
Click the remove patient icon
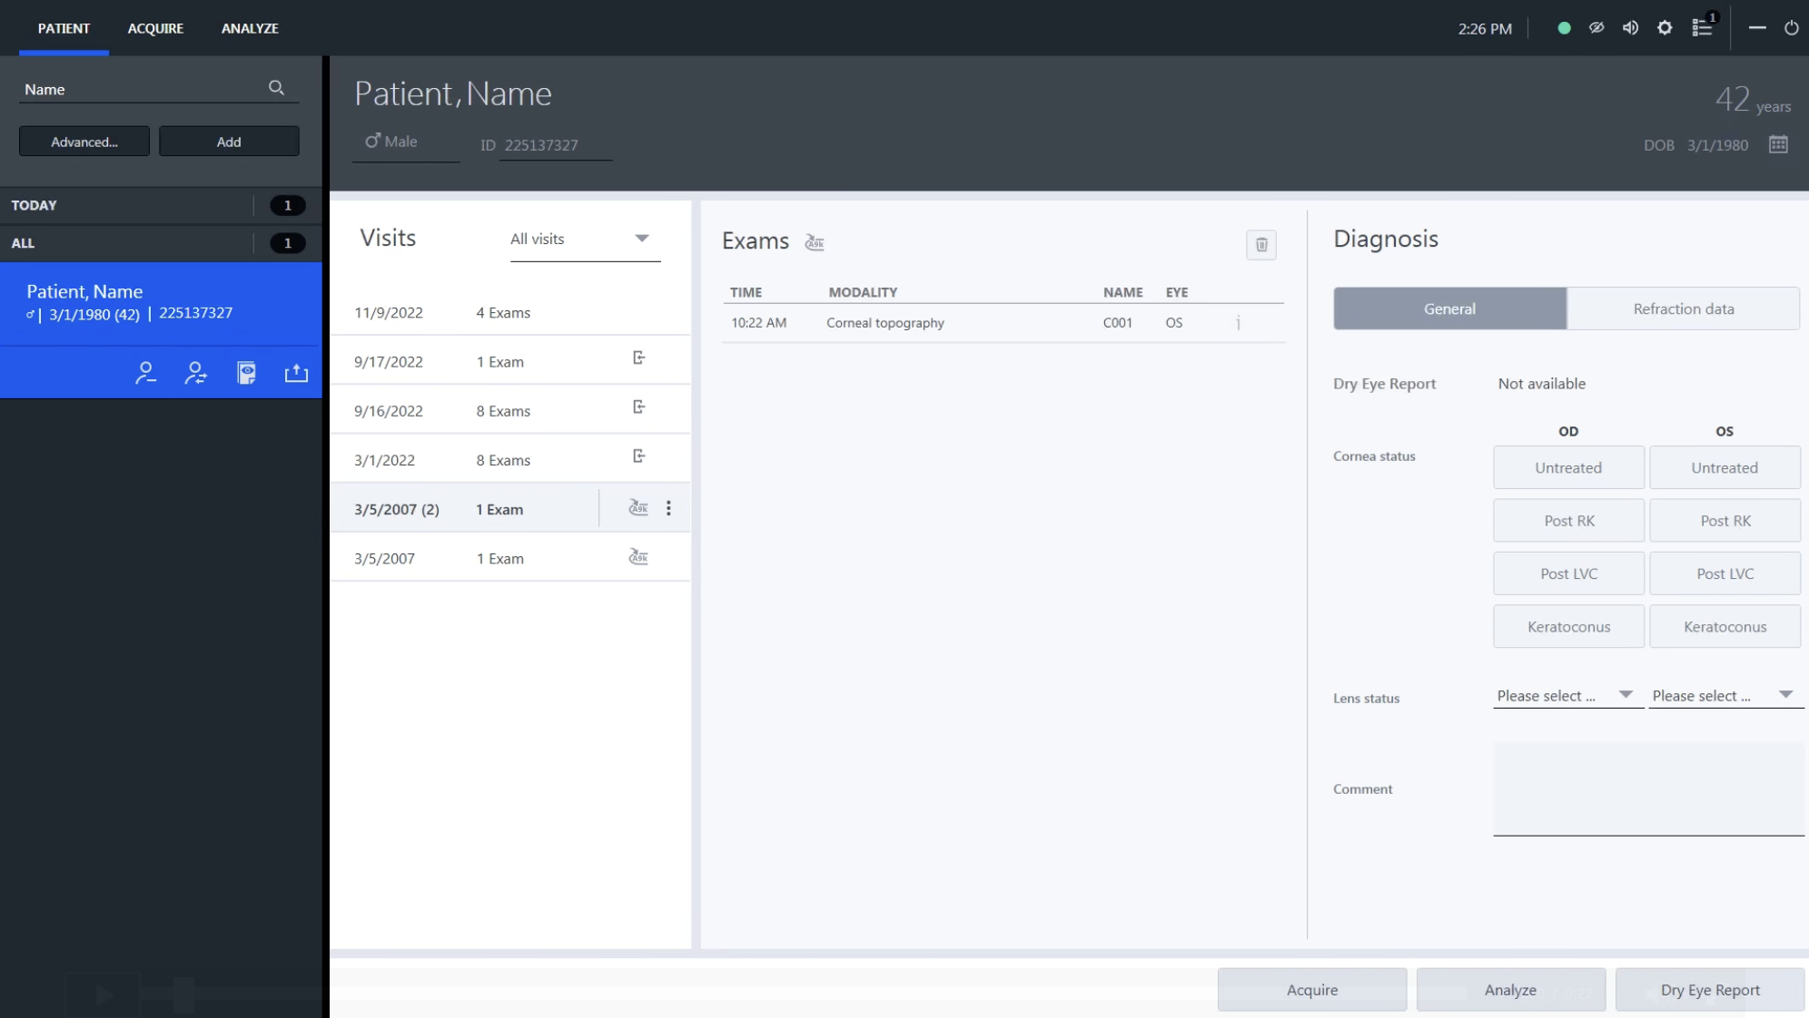click(145, 373)
